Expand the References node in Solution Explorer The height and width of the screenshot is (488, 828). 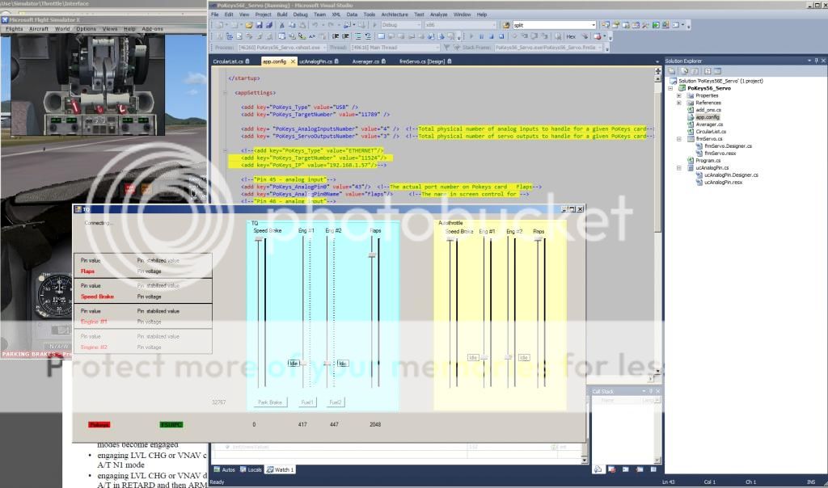[679, 103]
